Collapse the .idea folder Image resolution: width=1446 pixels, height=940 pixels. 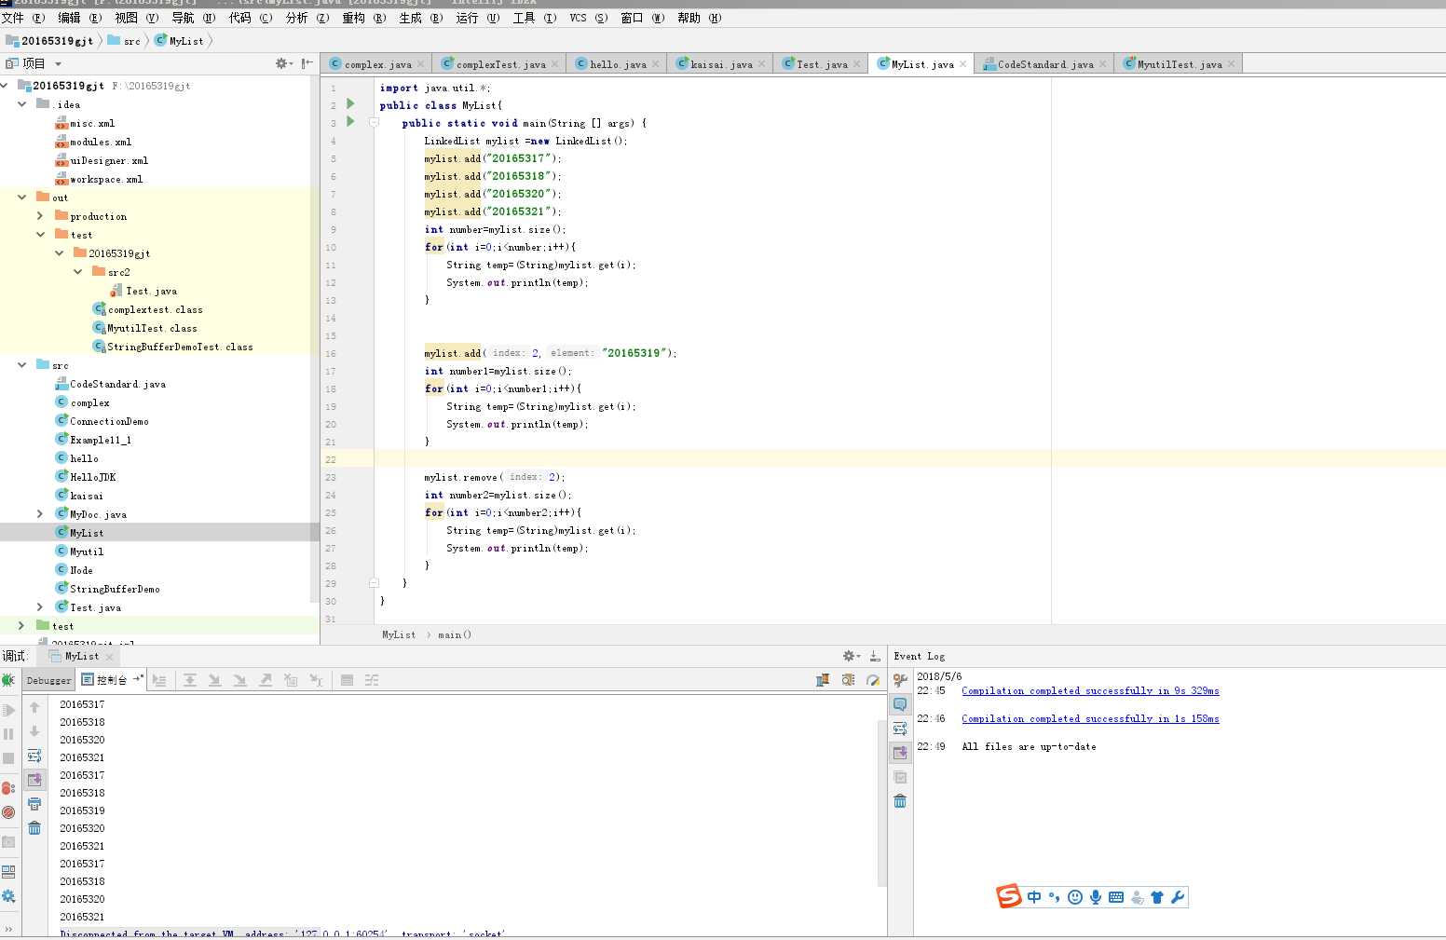pos(21,104)
